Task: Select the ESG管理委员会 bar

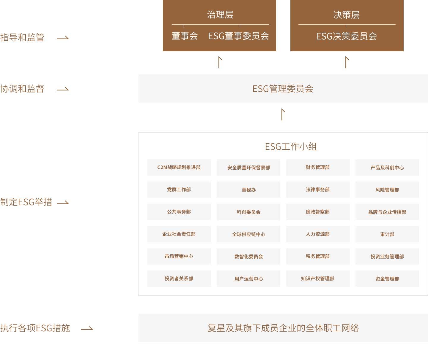Action: [x=283, y=89]
